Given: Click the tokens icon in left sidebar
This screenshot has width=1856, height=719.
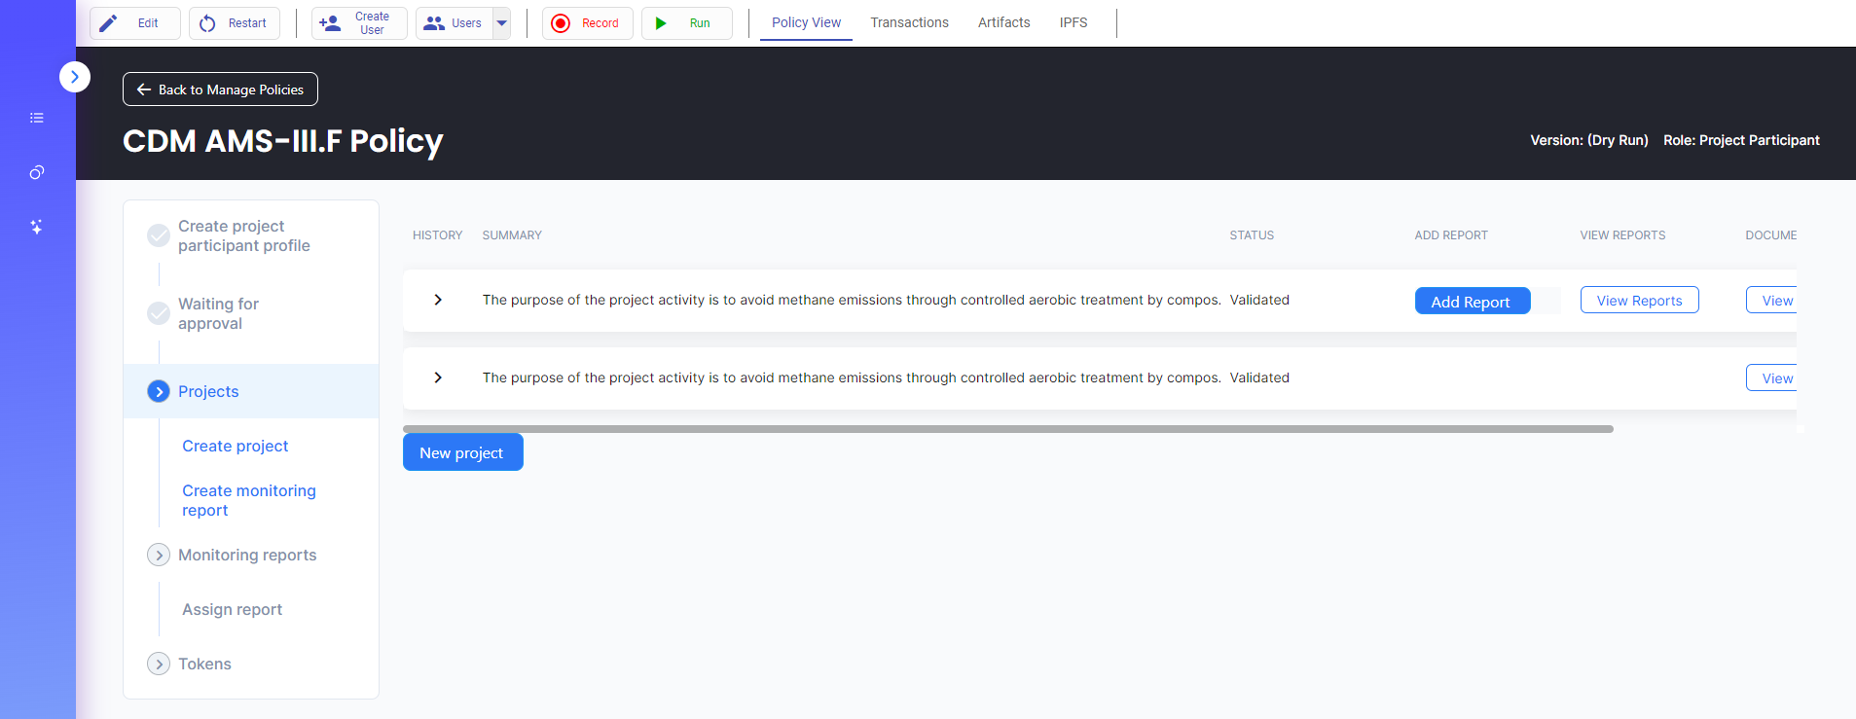Looking at the screenshot, I should (37, 172).
